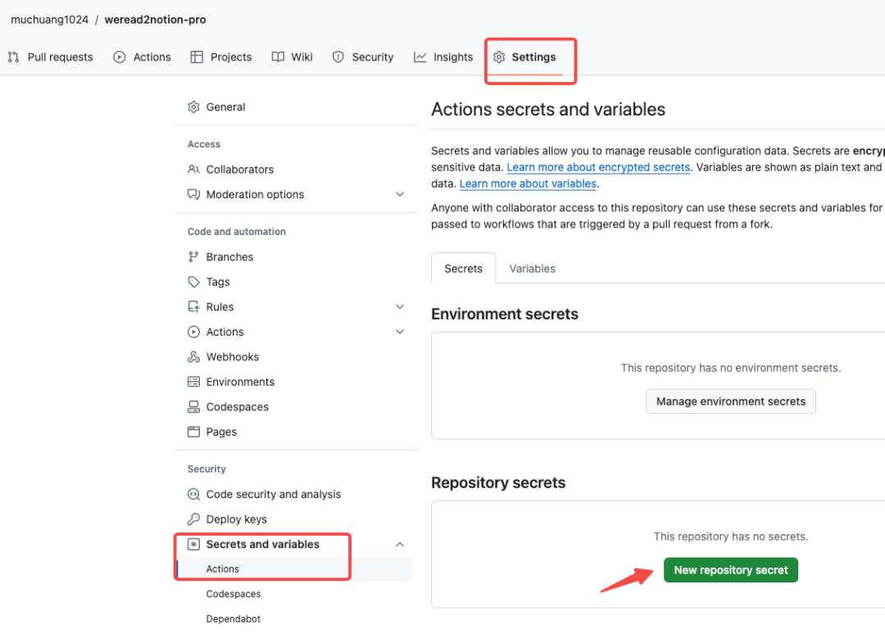The width and height of the screenshot is (885, 634).
Task: Click the Code security and analysis icon
Action: click(193, 494)
